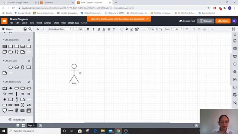Open the text color picker
The image size is (238, 134).
104,29
